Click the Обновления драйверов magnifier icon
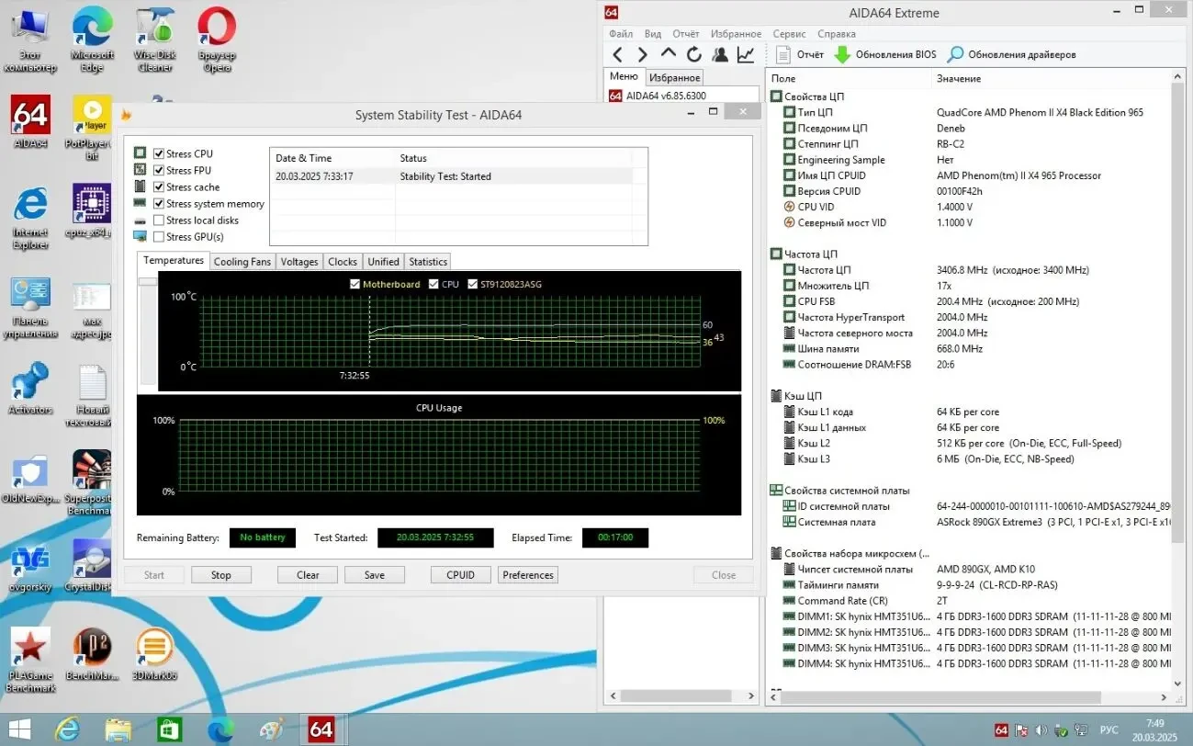The width and height of the screenshot is (1193, 746). tap(955, 54)
